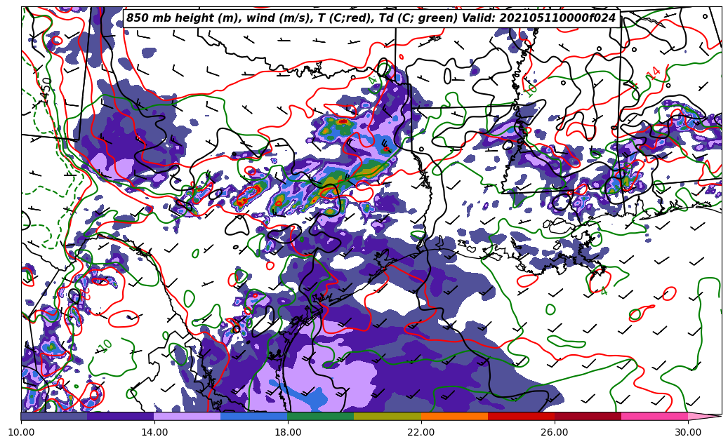
Task: Click the orange 22–24 colorbar segment
Action: coord(454,416)
